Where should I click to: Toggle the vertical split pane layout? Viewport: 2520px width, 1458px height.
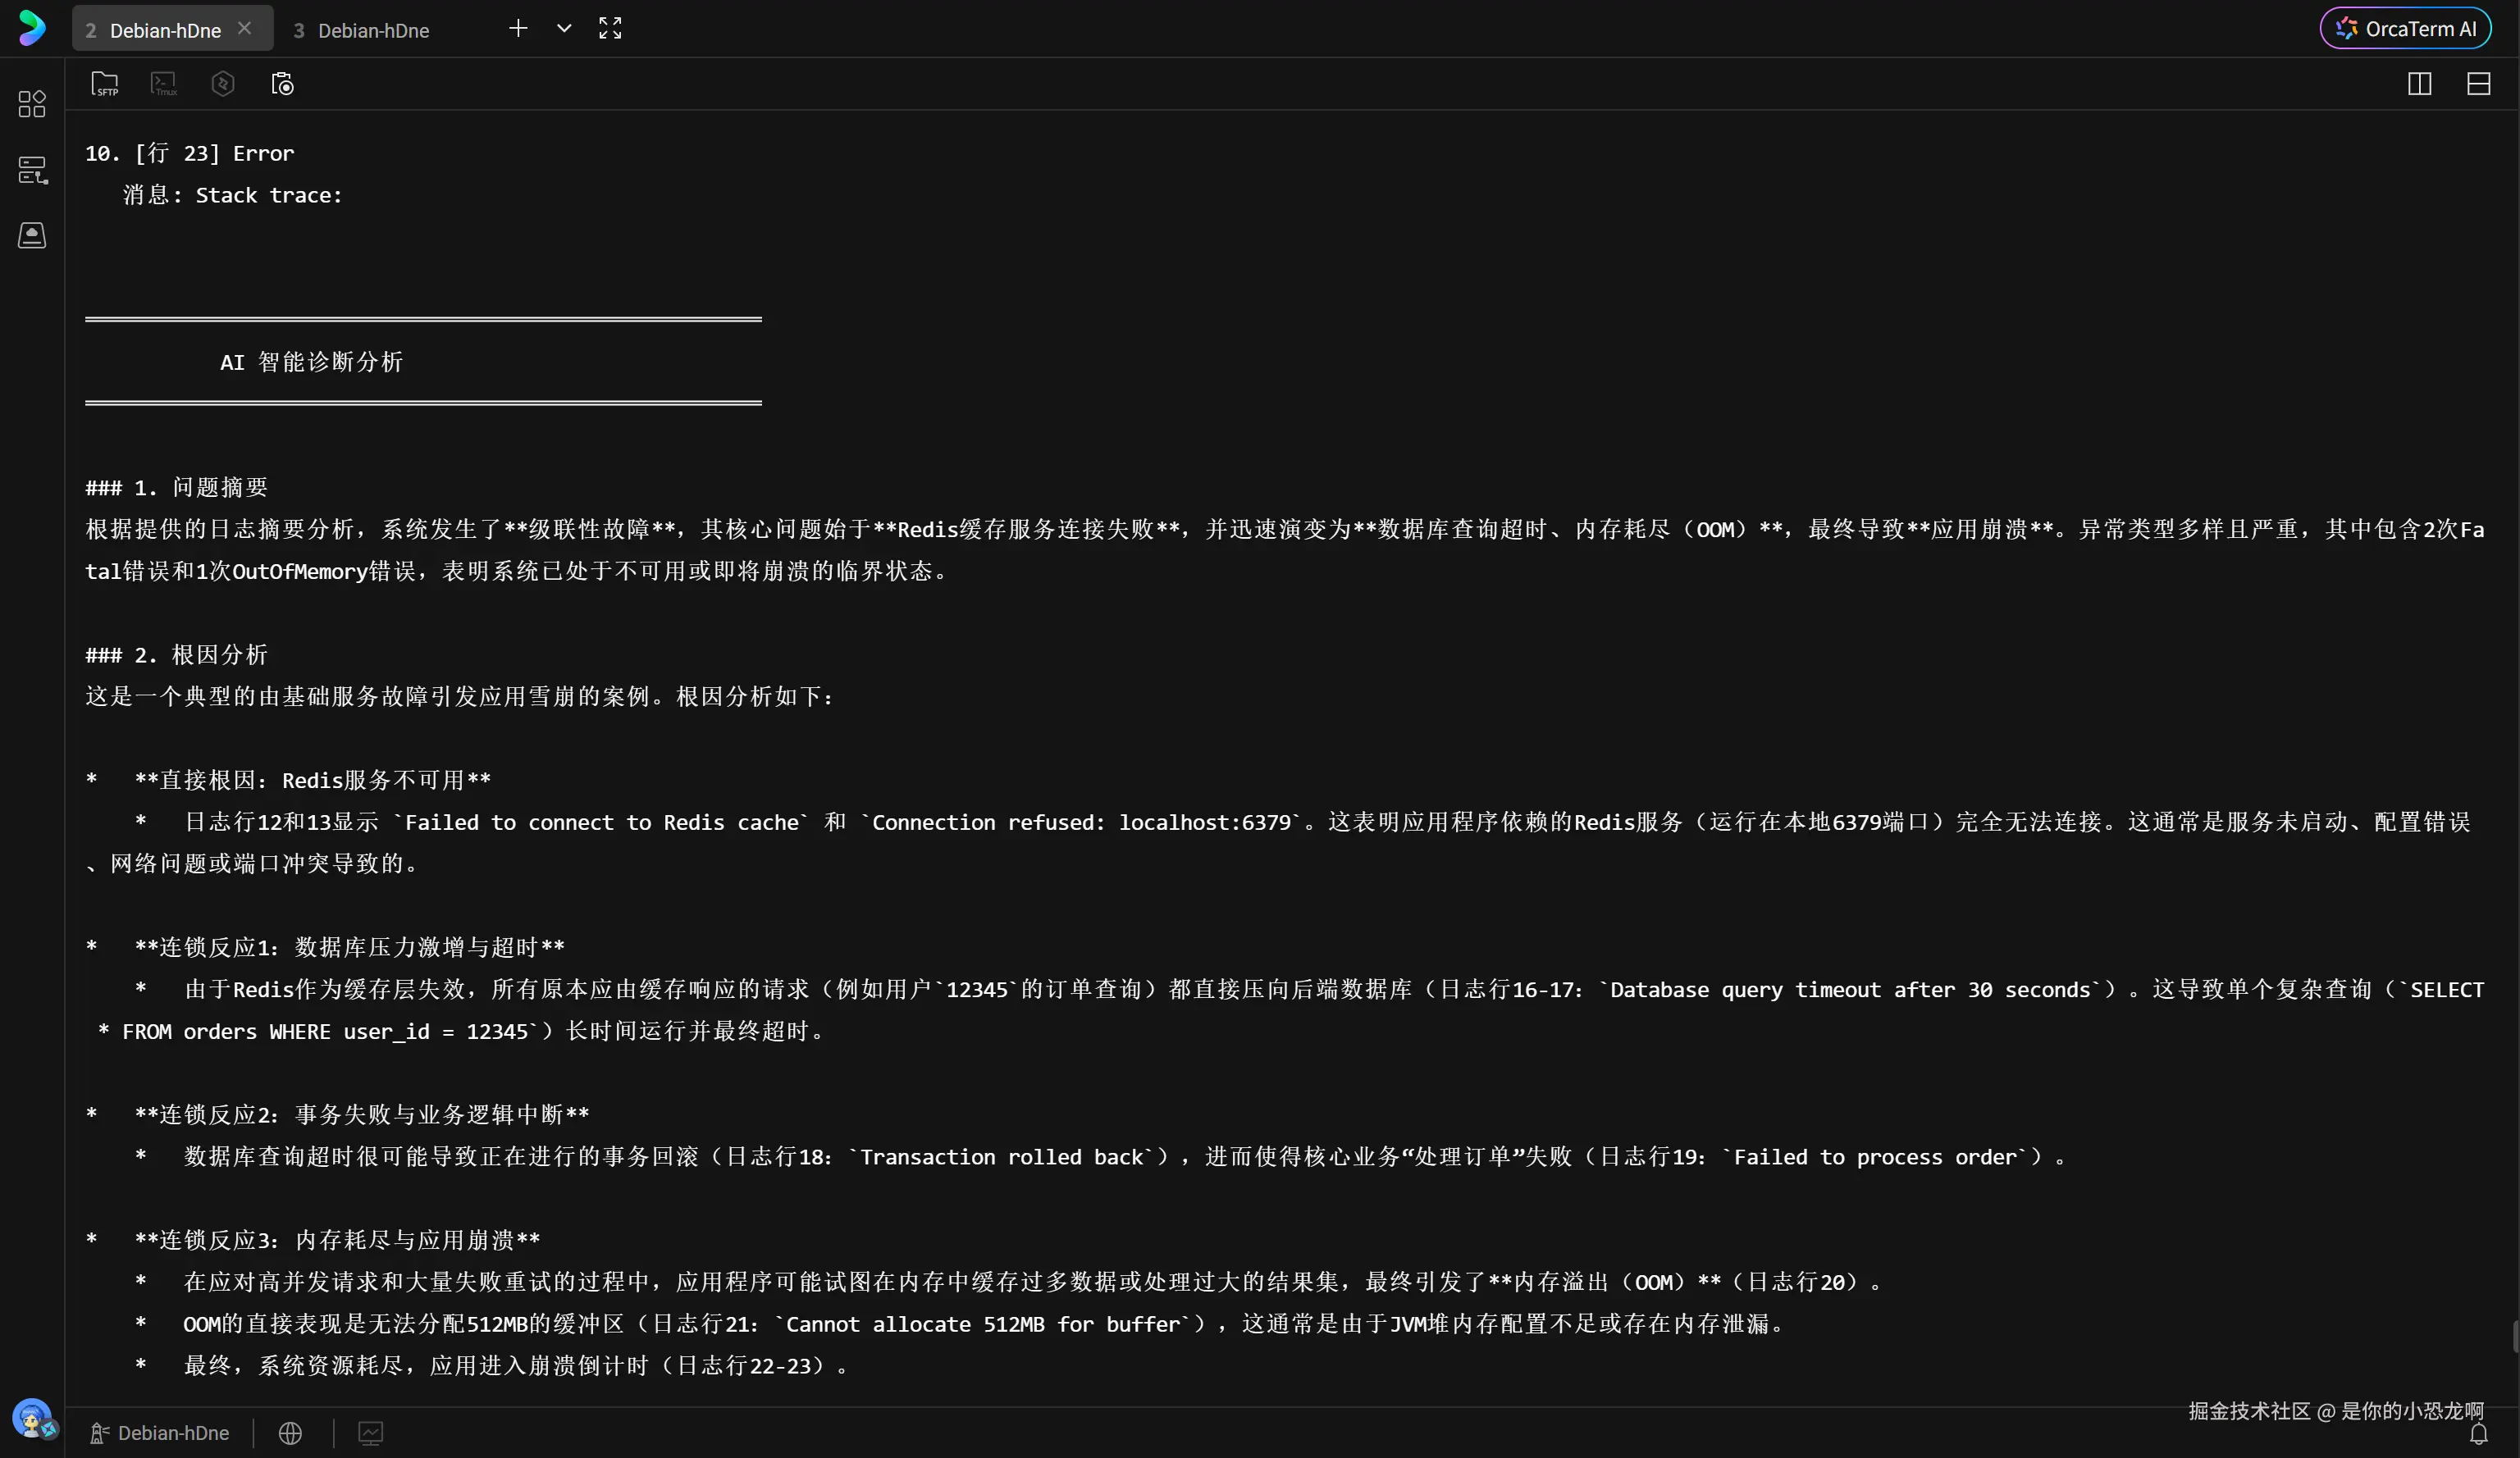pyautogui.click(x=2419, y=84)
